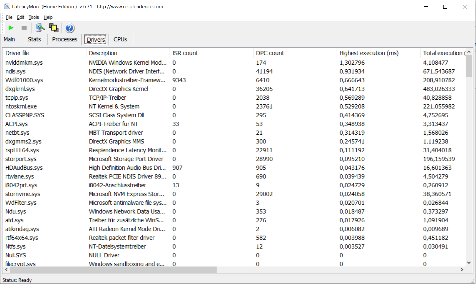Select the ntoskrnl.exe driver row
Screen dimensions: 476x284
tap(234, 106)
